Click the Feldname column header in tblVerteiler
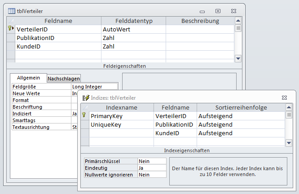 pos(58,21)
